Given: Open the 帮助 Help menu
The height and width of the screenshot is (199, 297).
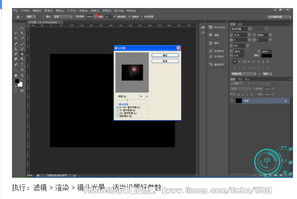Looking at the screenshot, I should [x=131, y=11].
